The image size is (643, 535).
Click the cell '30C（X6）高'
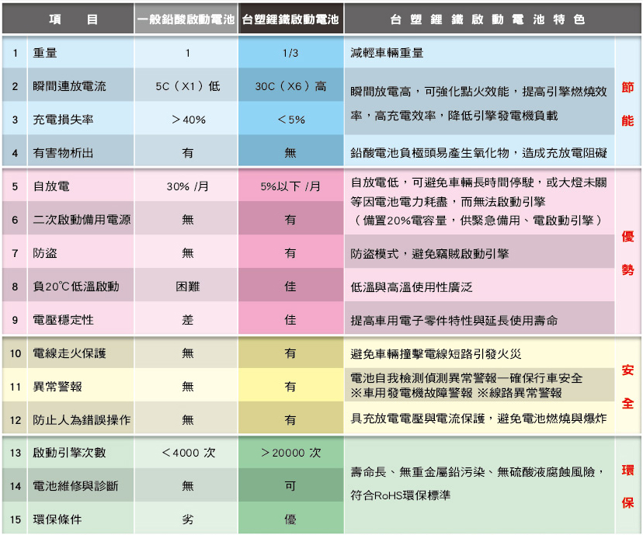pyautogui.click(x=290, y=86)
